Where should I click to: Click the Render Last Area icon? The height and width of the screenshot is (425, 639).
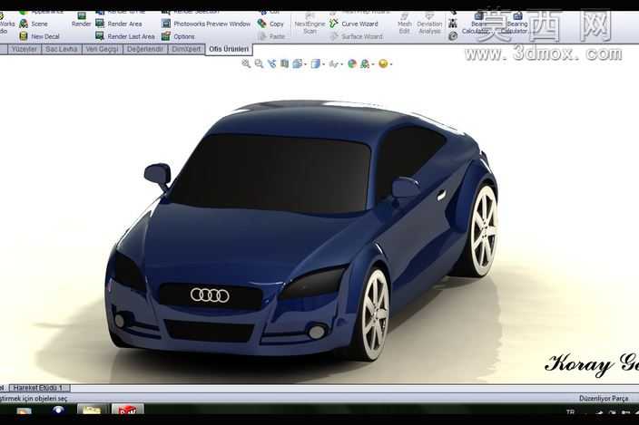[100, 36]
